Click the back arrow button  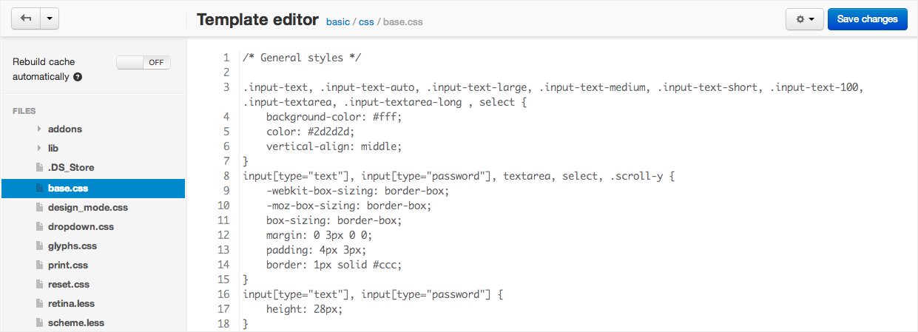[26, 19]
